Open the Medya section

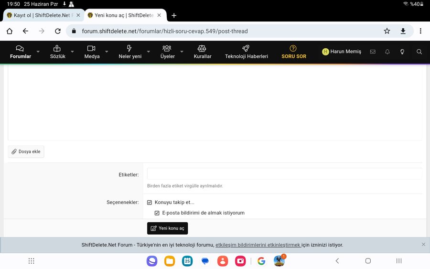[92, 52]
